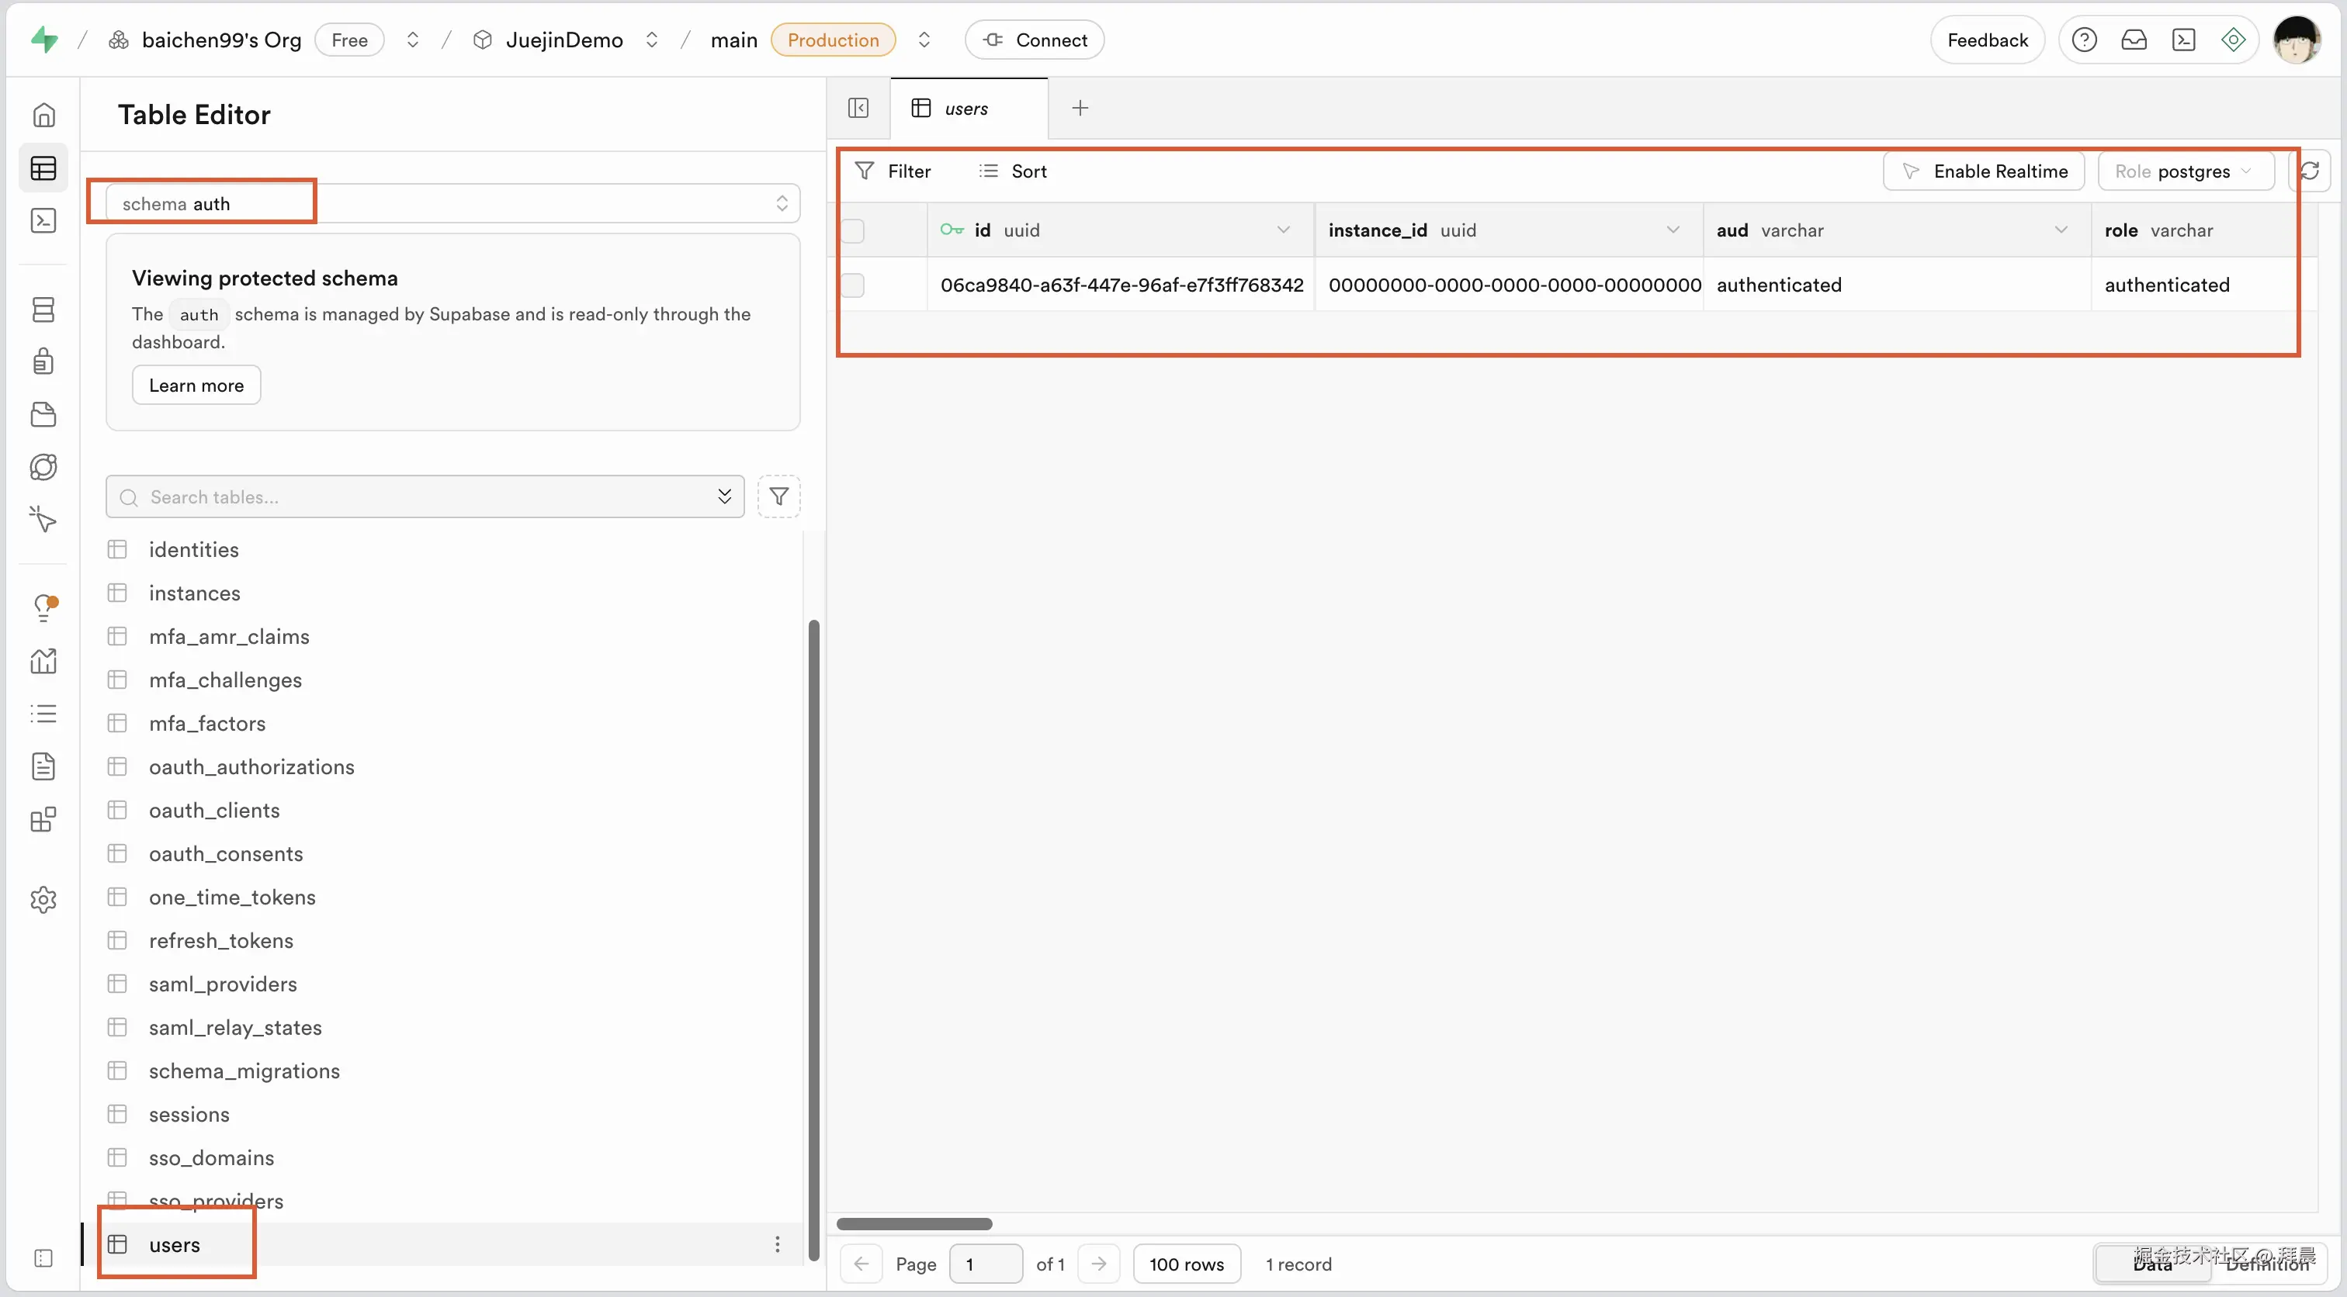Viewport: 2347px width, 1297px height.
Task: Open the Storage sidebar icon
Action: point(43,414)
